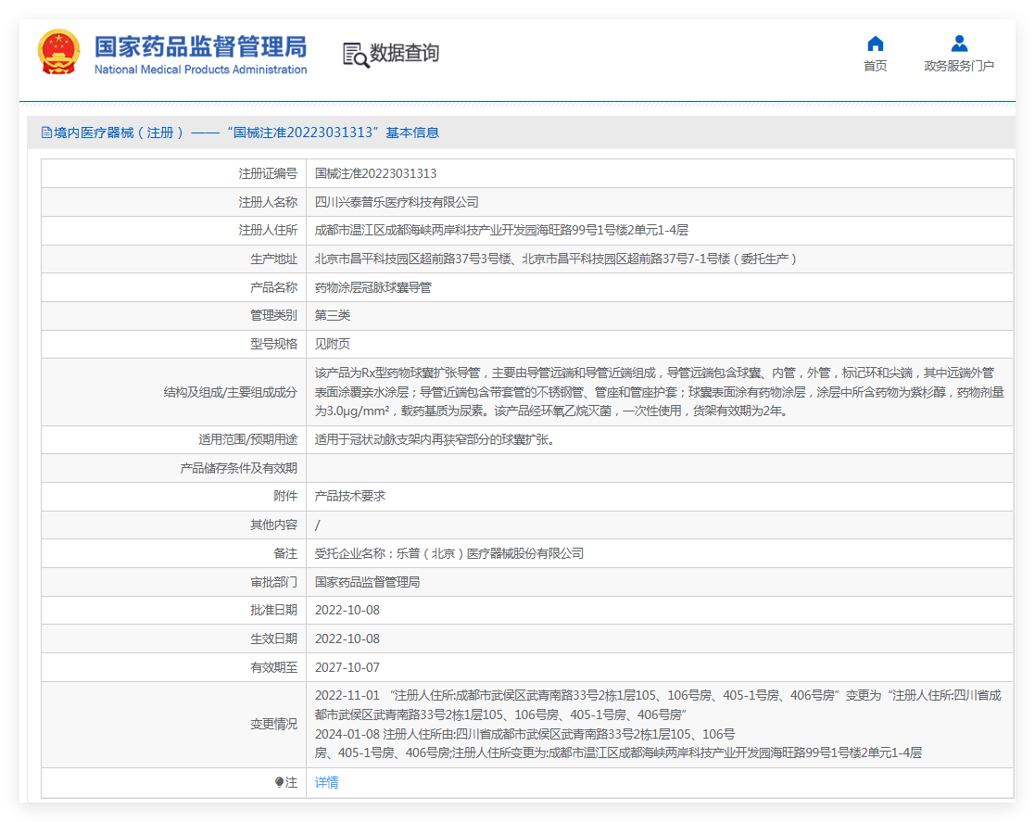This screenshot has width=1035, height=822.
Task: Click the 2022-11-01 change record text
Action: (658, 705)
